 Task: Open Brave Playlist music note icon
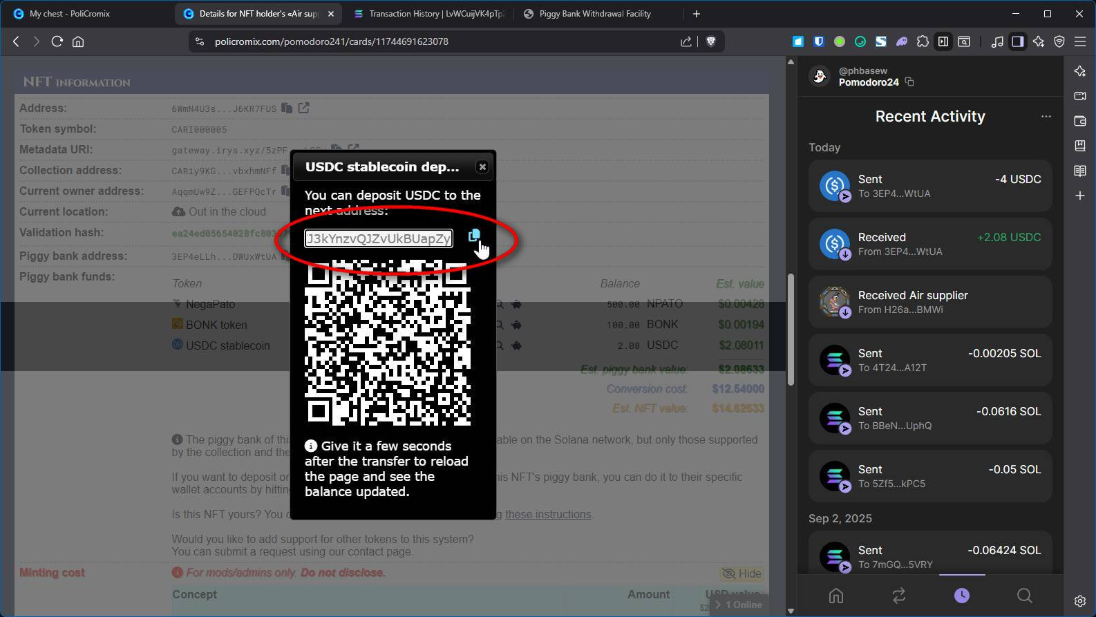point(997,41)
